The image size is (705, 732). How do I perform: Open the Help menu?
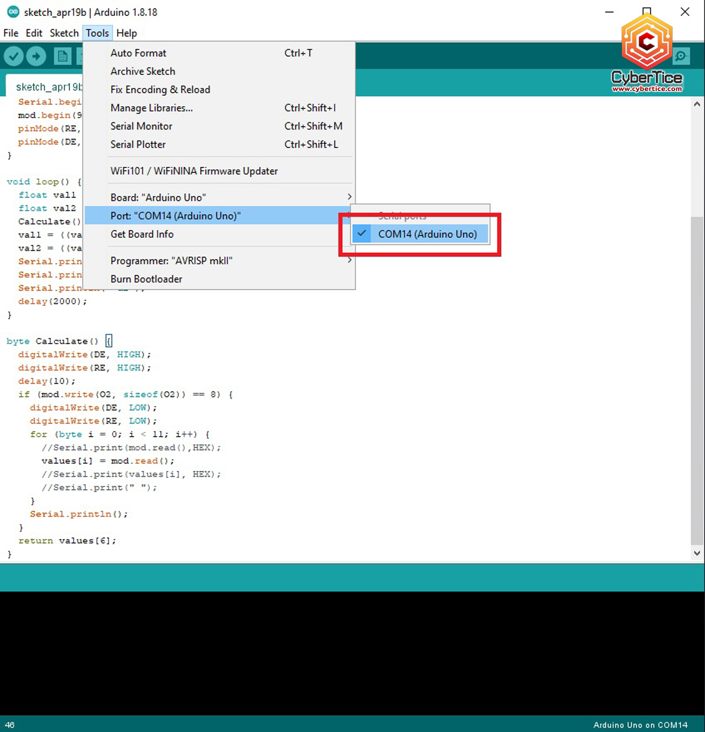point(126,33)
